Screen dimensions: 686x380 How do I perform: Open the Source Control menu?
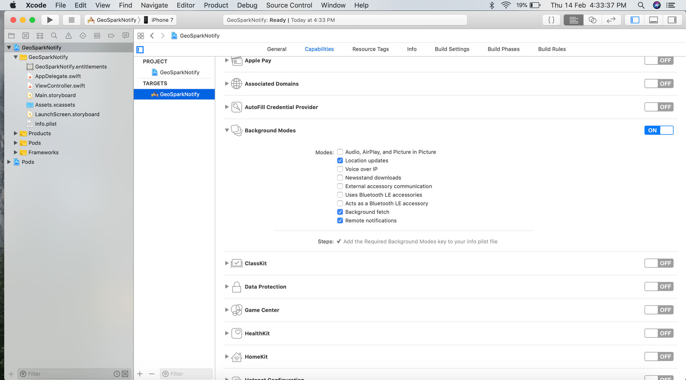click(289, 5)
